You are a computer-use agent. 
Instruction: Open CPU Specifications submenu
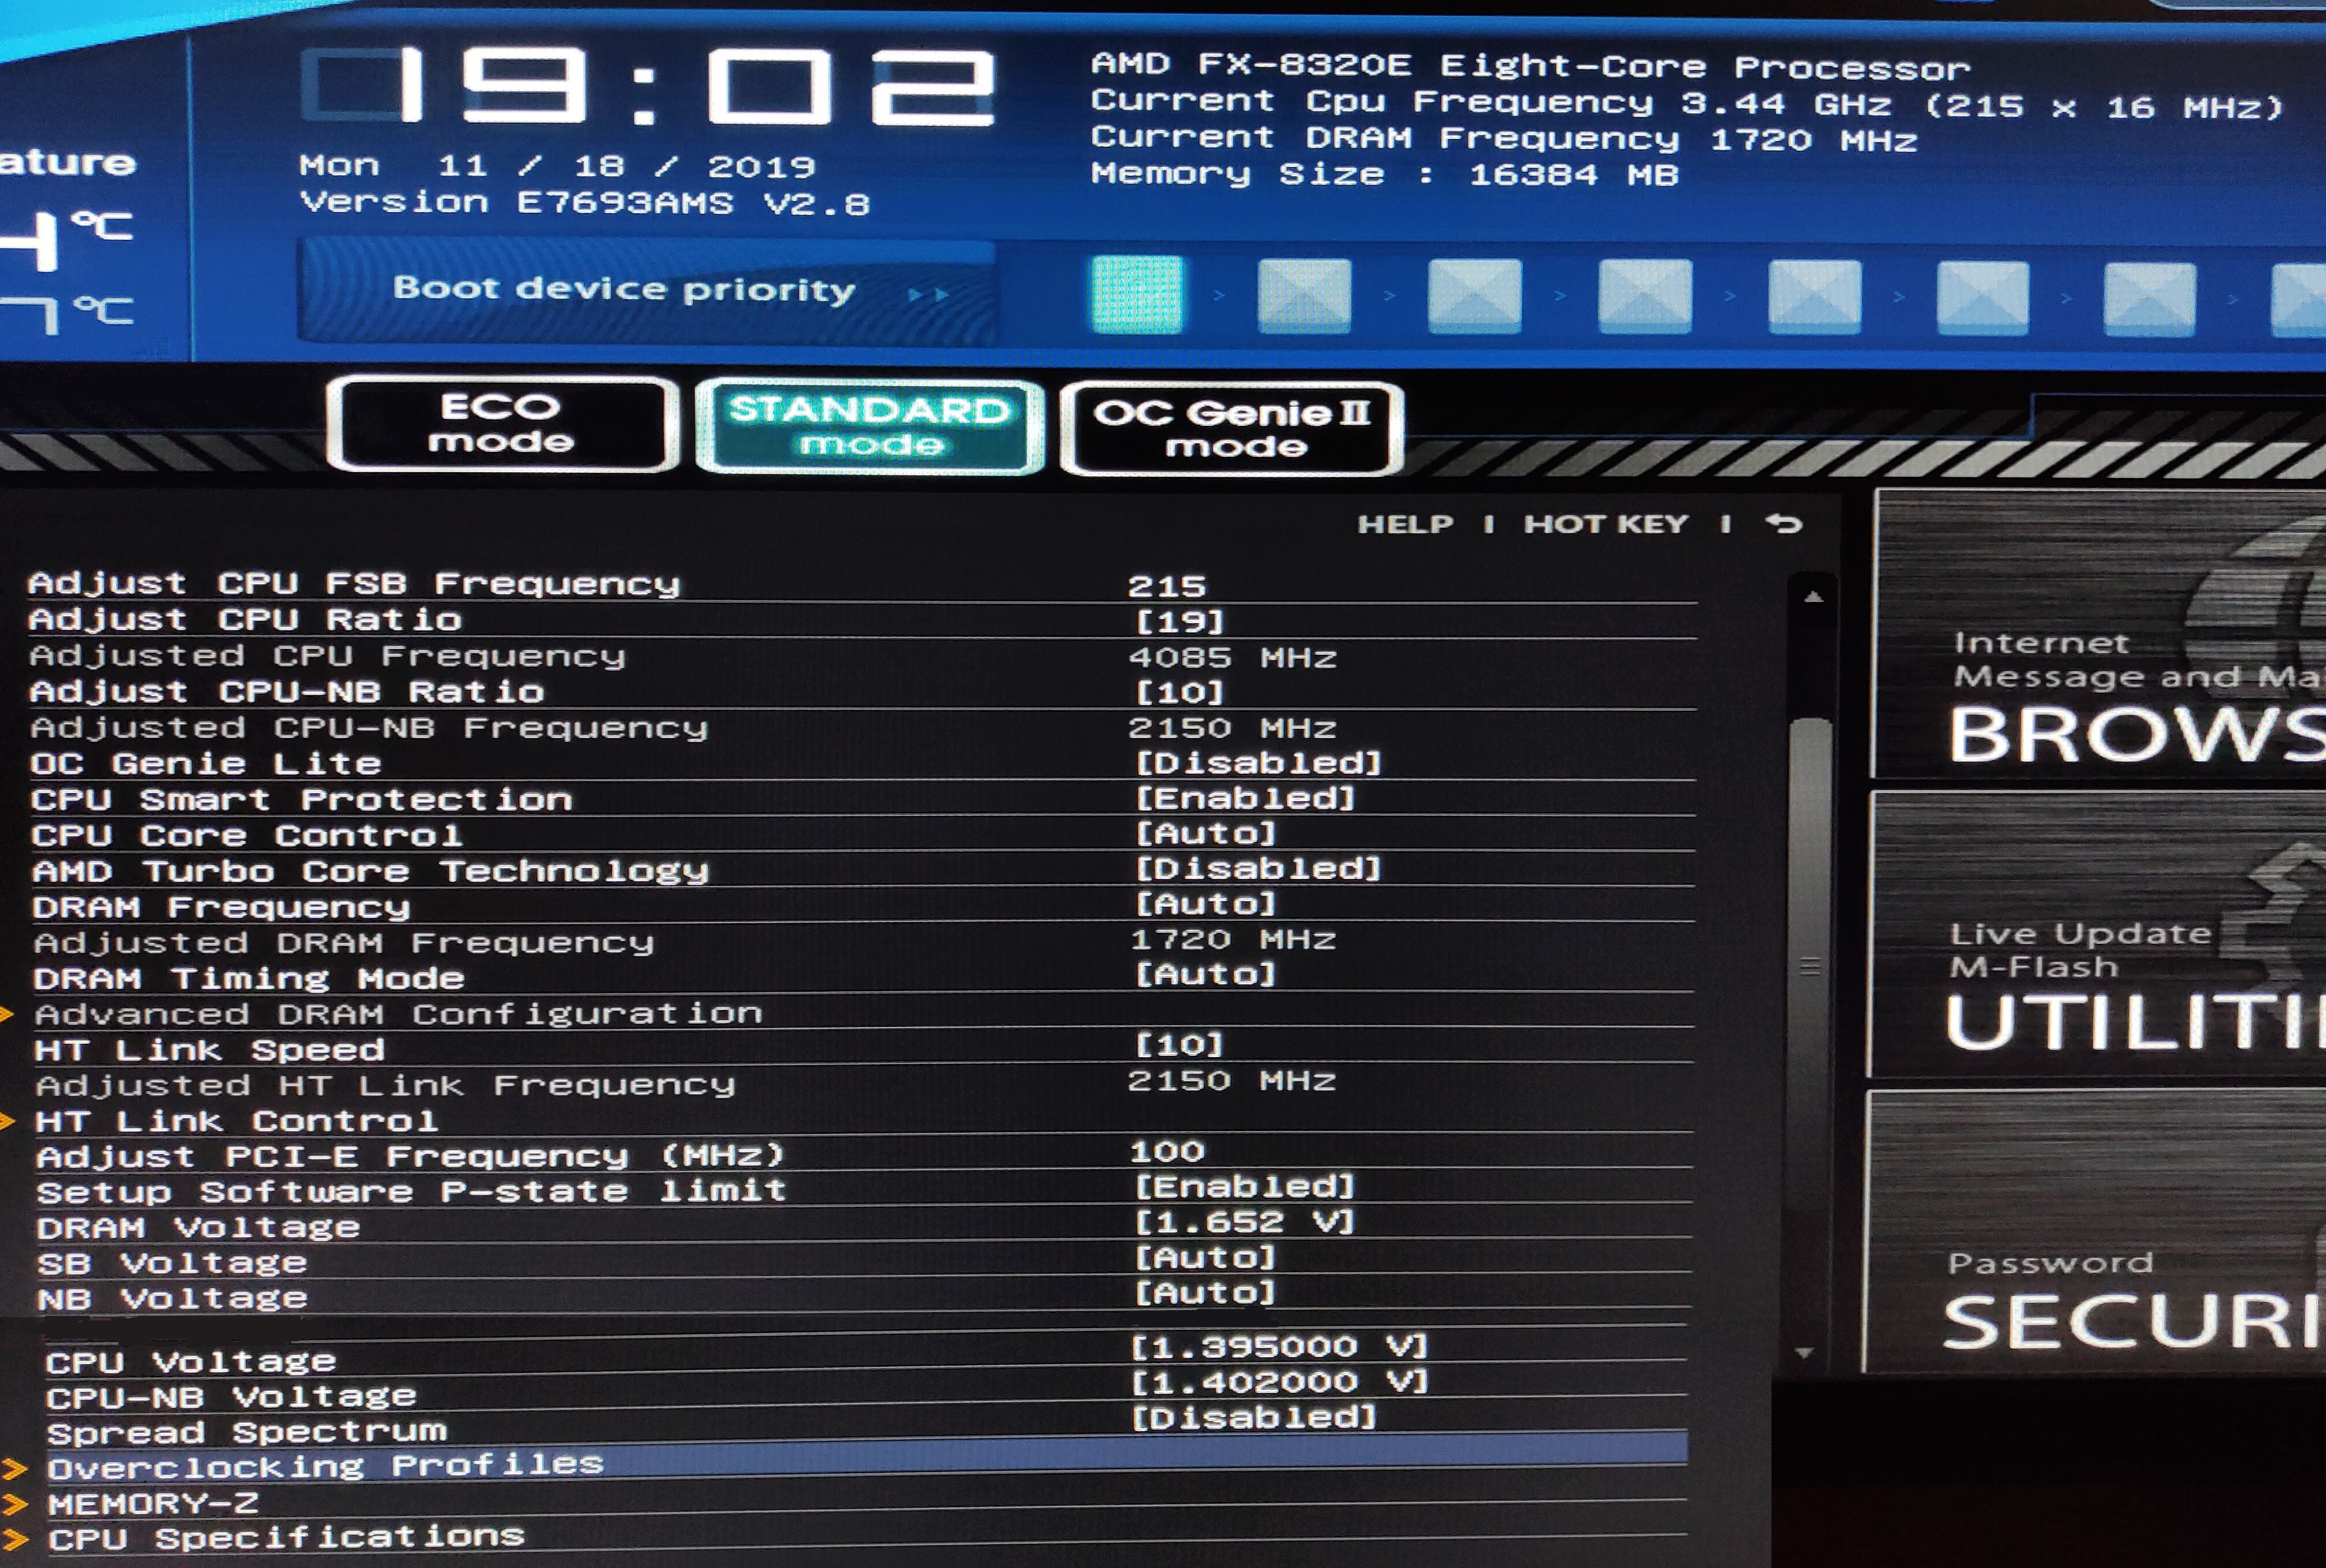pos(286,1537)
